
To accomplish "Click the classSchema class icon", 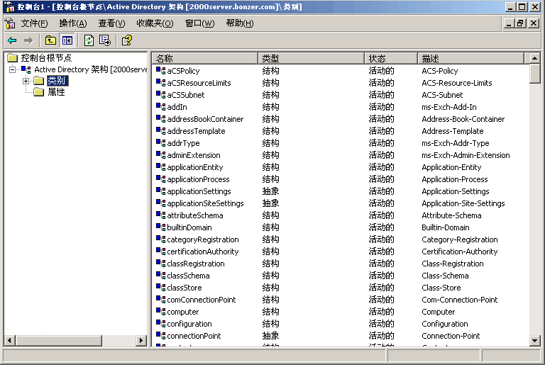I will point(160,276).
